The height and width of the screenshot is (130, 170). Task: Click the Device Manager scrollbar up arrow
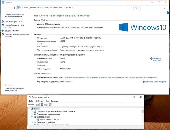143,109
